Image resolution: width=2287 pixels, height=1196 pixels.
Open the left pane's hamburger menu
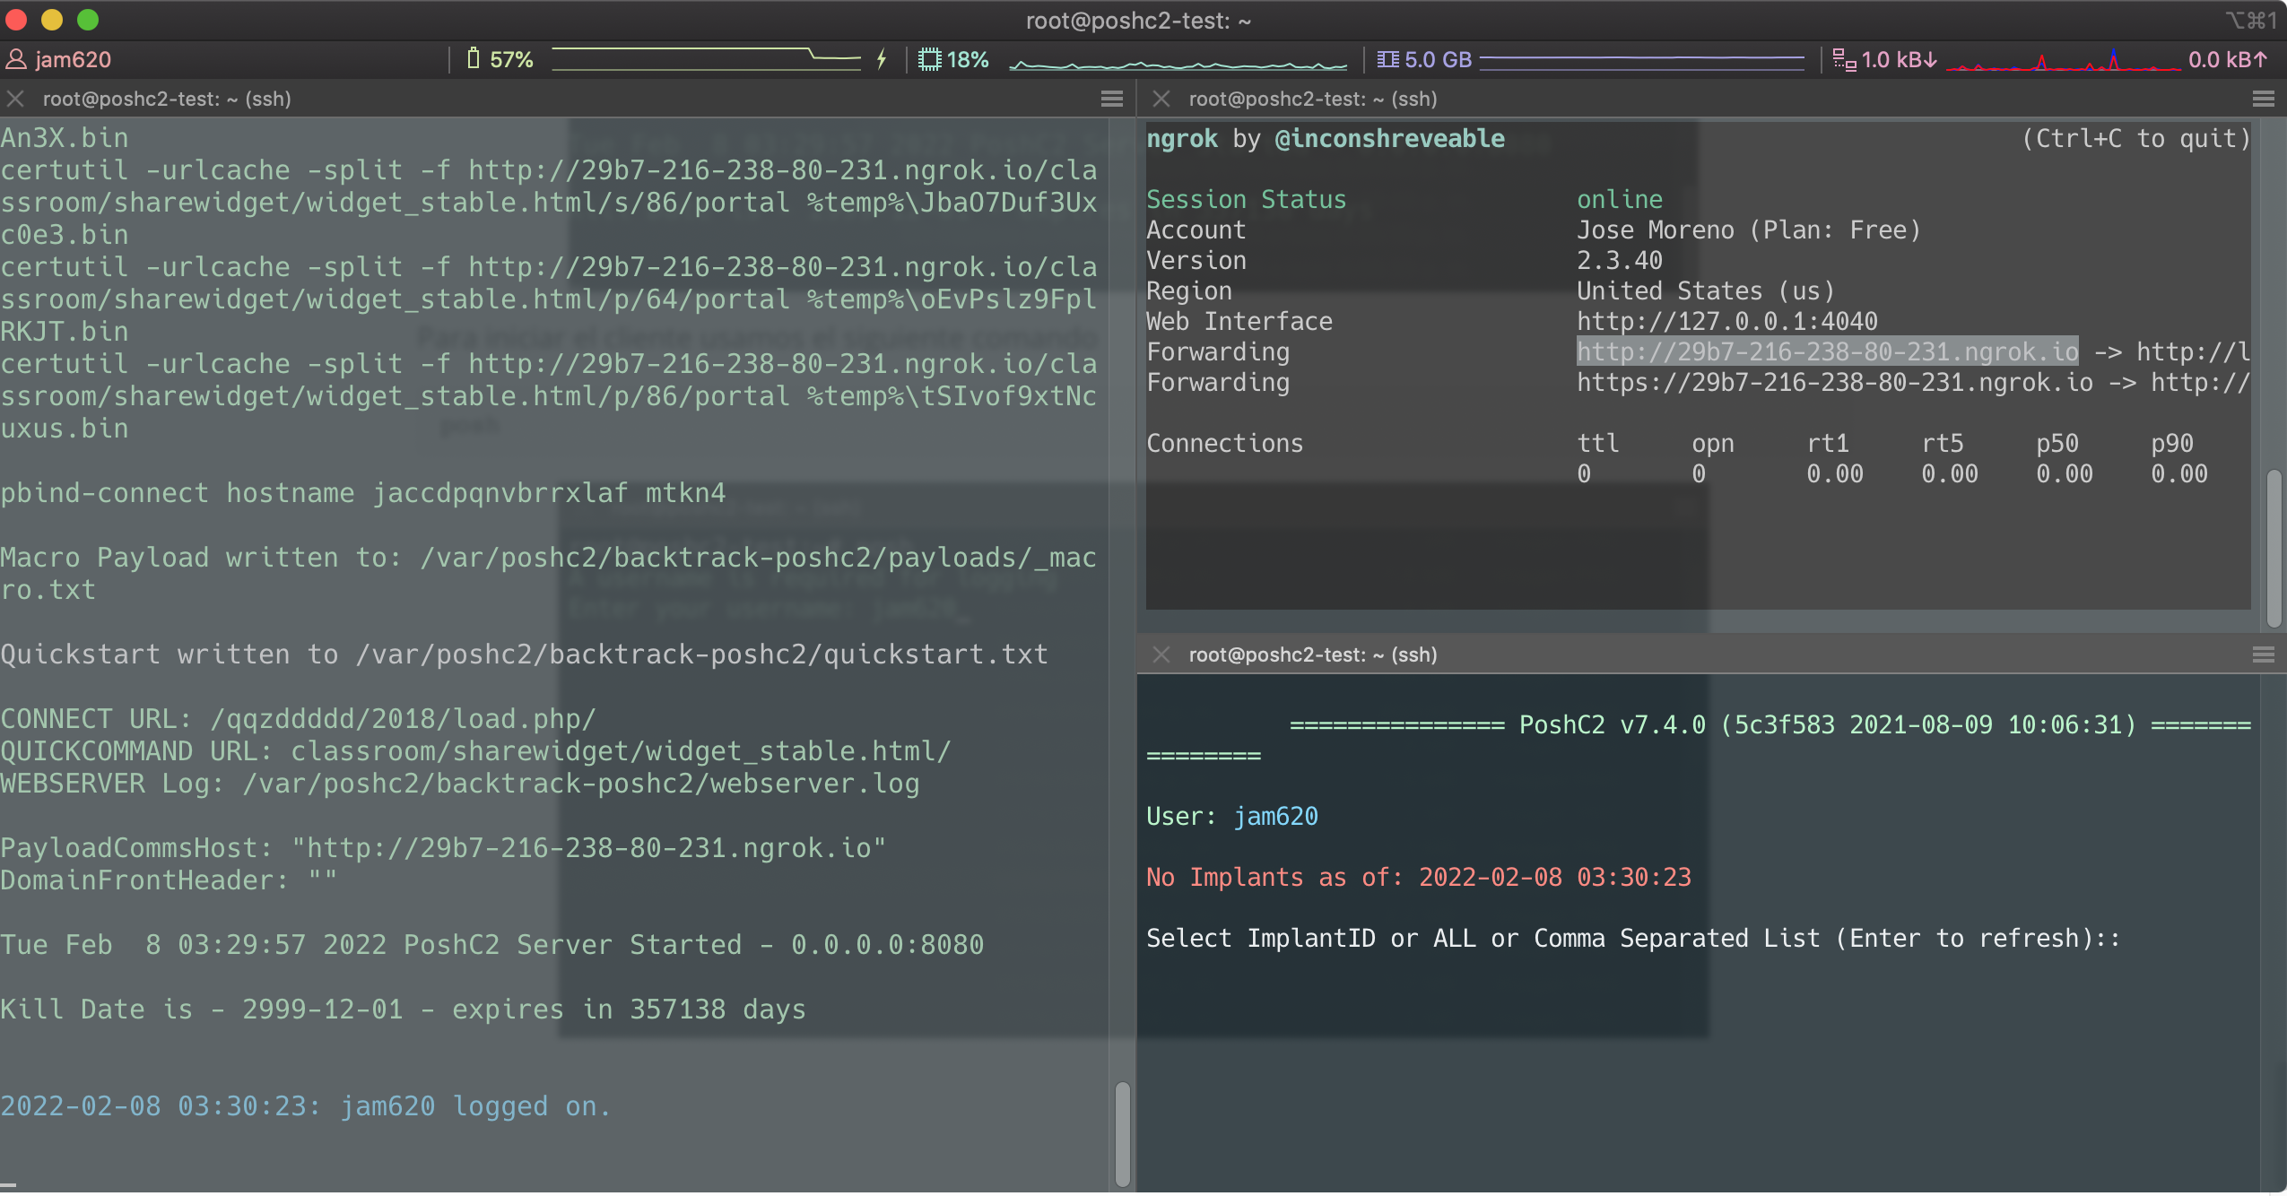pos(1112,99)
